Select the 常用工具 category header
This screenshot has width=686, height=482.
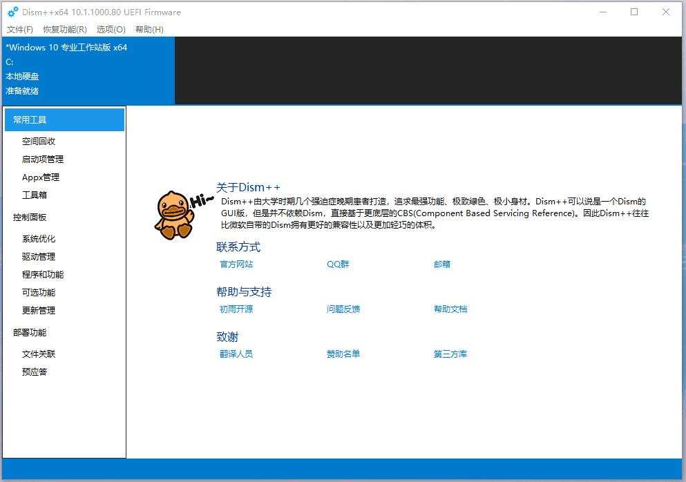[x=64, y=120]
